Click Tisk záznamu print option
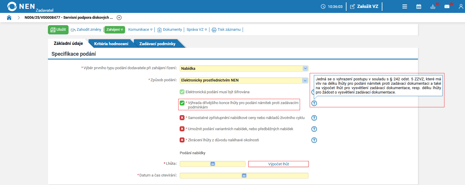465x185 pixels. click(226, 30)
